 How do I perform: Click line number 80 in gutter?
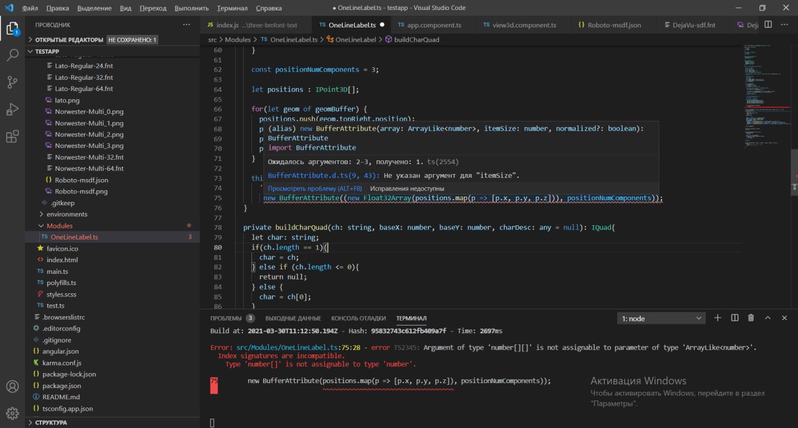(218, 247)
